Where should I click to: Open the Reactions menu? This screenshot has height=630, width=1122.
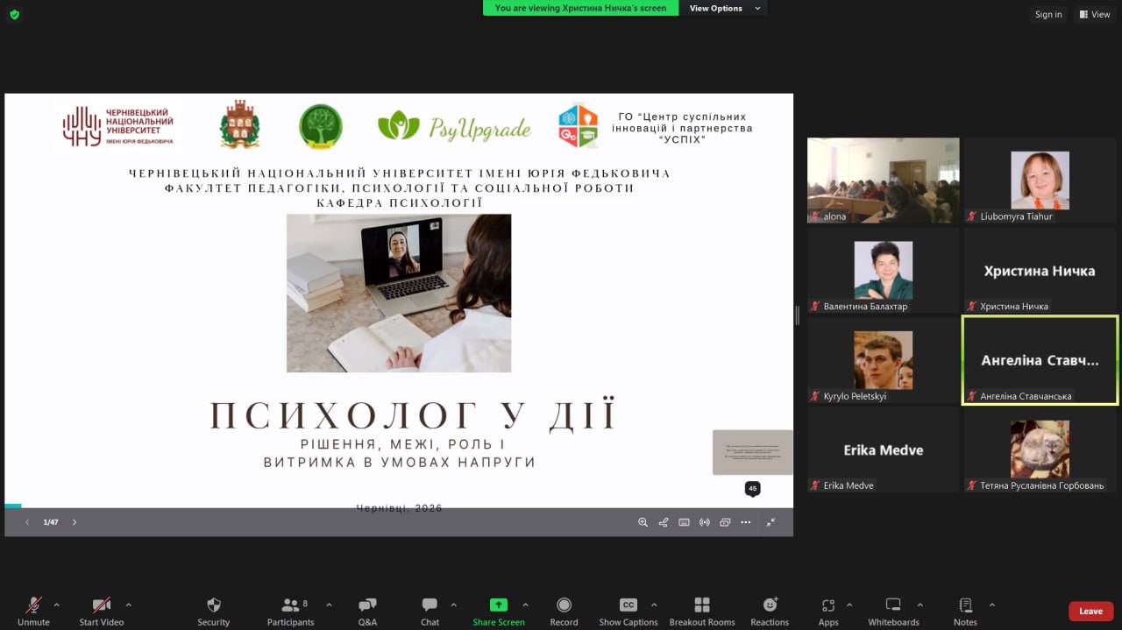click(x=770, y=611)
